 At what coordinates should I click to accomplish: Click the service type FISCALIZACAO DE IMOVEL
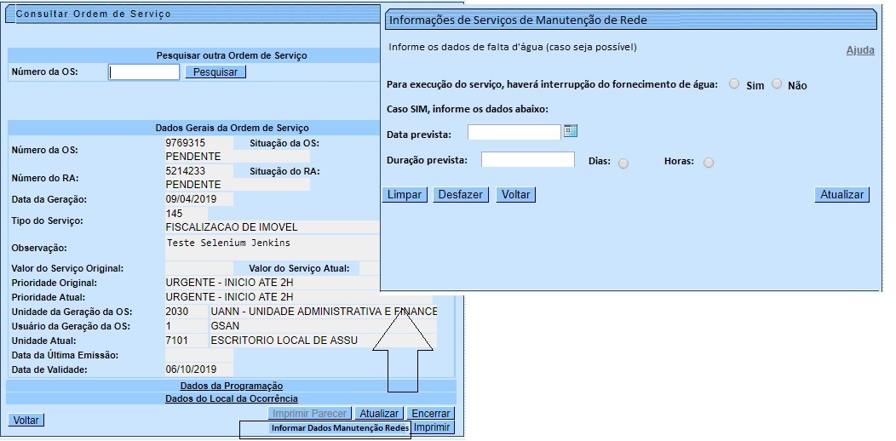(232, 227)
